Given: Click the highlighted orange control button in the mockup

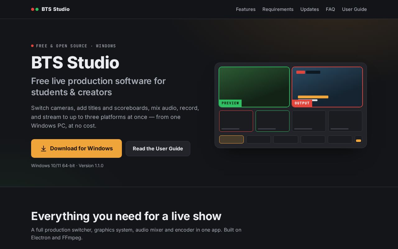Looking at the screenshot, I should [x=231, y=139].
